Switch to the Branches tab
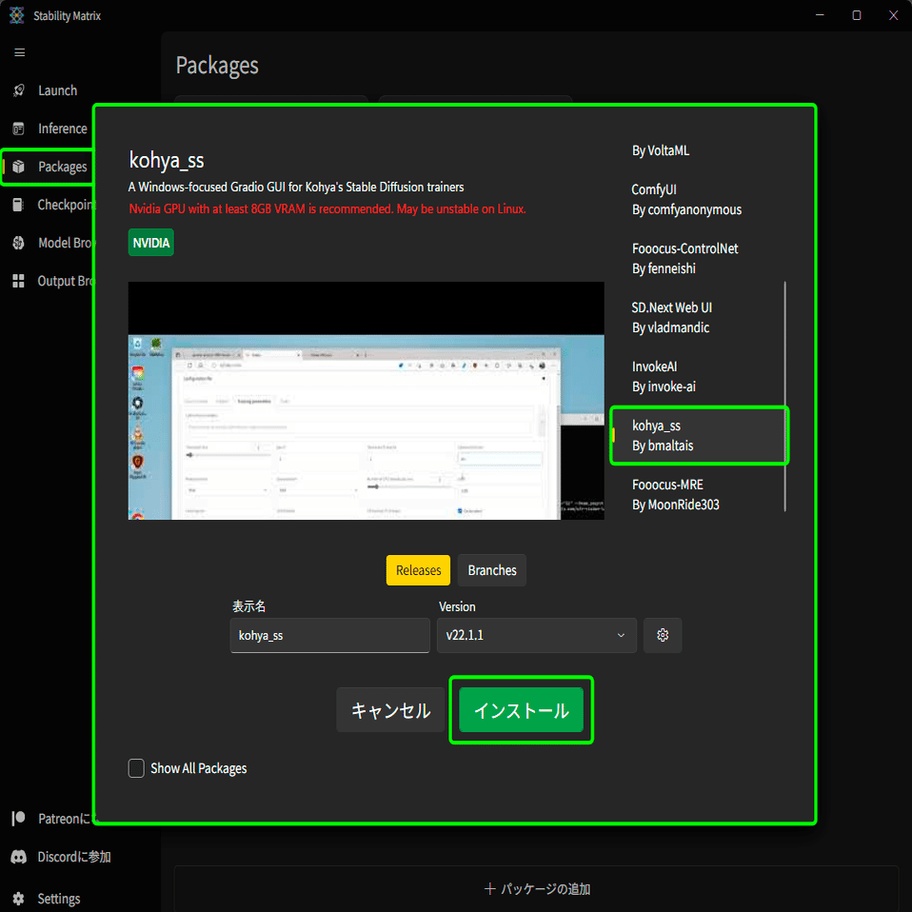The height and width of the screenshot is (912, 912). 492,570
